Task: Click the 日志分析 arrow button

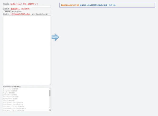Action: [55, 37]
